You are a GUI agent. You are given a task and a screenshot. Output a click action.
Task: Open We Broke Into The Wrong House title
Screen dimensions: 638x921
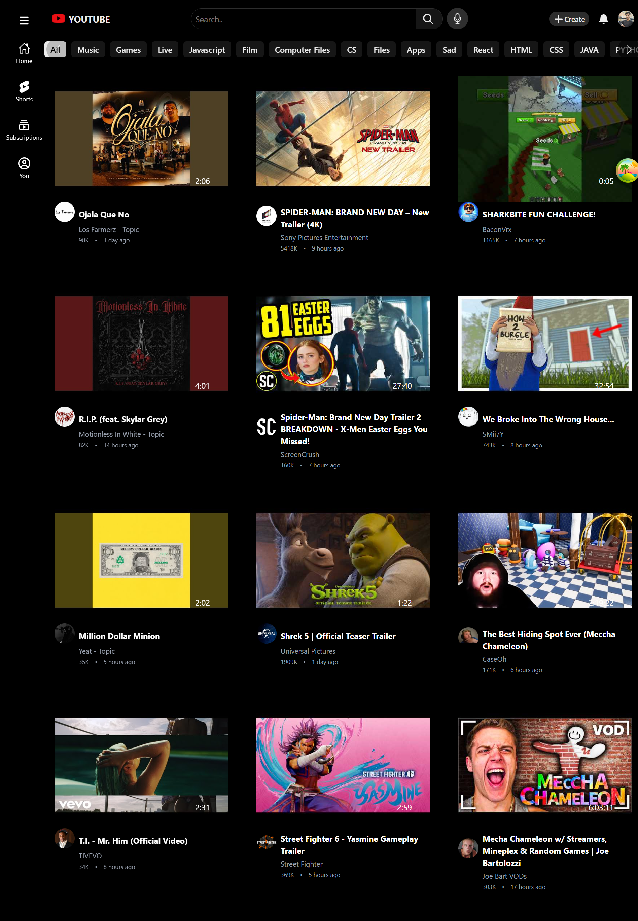click(548, 419)
